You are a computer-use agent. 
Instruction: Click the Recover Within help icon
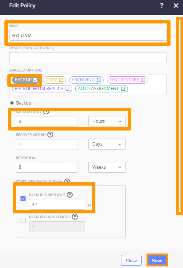tap(50, 135)
